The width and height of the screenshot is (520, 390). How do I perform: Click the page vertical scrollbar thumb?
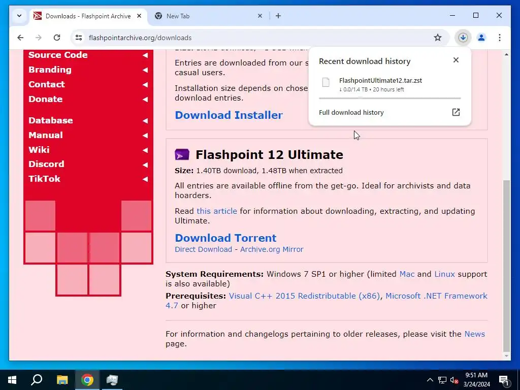coord(506,265)
